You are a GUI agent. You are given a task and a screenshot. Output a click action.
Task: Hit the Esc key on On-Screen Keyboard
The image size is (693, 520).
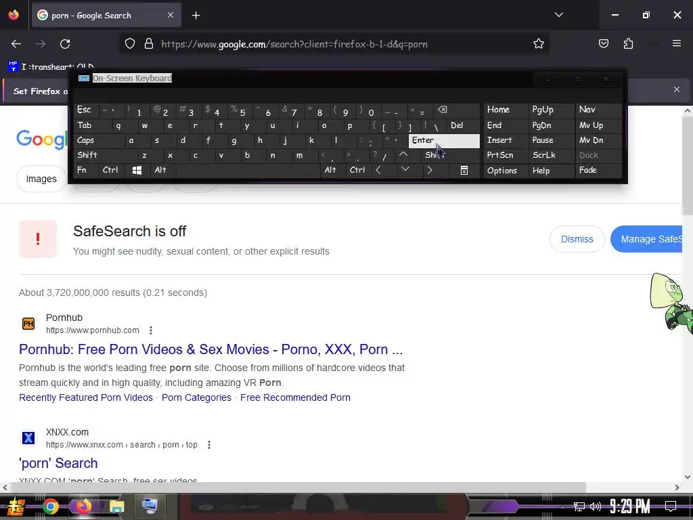point(86,110)
